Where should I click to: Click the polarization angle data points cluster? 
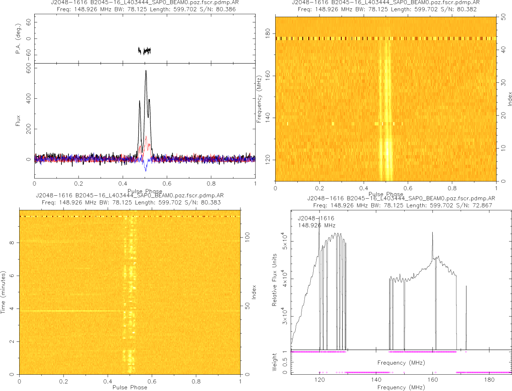tap(144, 51)
